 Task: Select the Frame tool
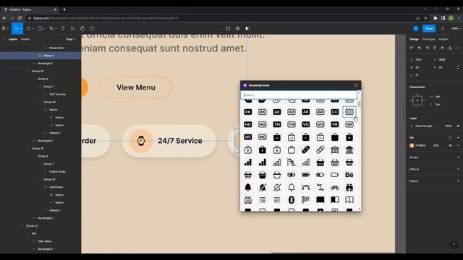click(28, 29)
